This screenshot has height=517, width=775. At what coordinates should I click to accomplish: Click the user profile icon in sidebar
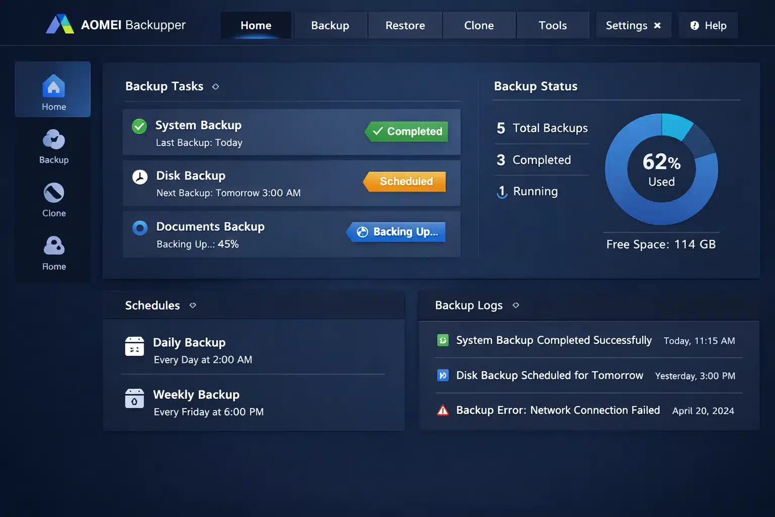click(x=53, y=246)
